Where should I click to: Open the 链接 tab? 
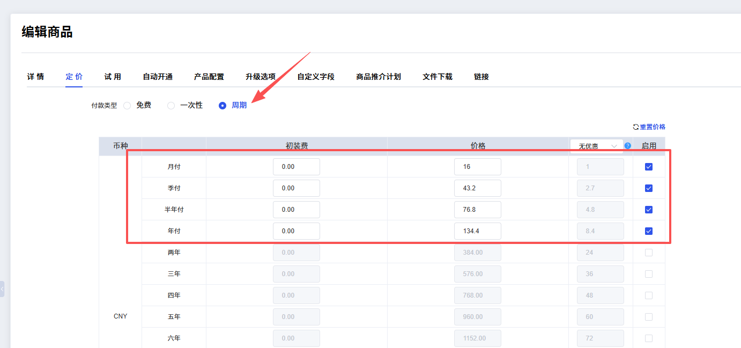481,77
